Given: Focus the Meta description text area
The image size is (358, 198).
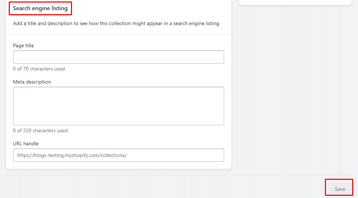Looking at the screenshot, I should tap(118, 106).
